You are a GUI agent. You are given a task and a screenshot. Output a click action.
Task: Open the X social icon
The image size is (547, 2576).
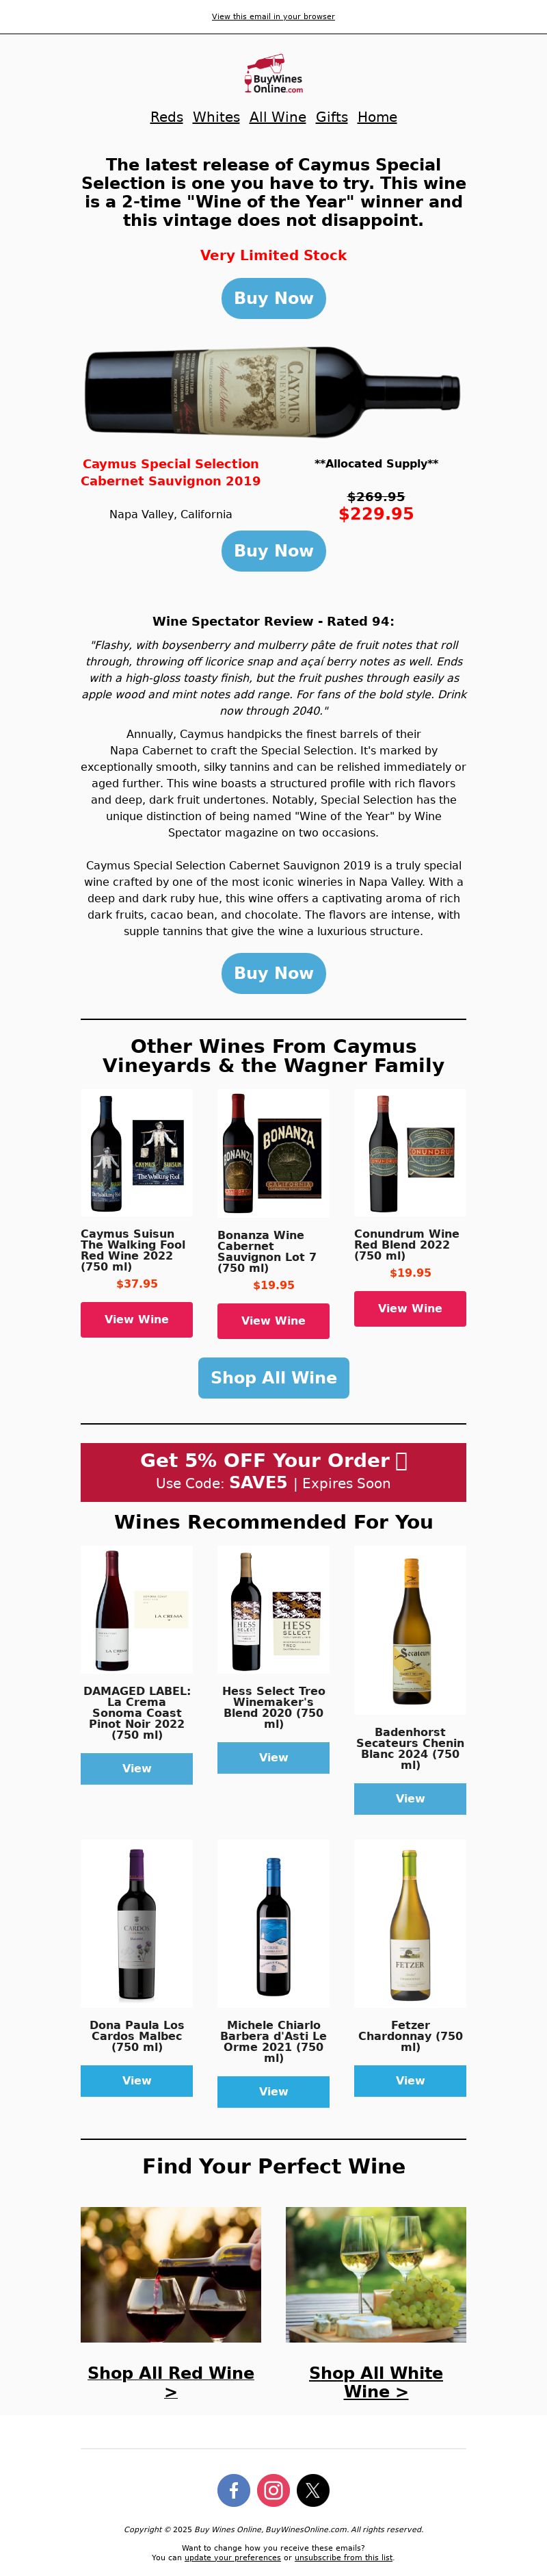point(313,2489)
